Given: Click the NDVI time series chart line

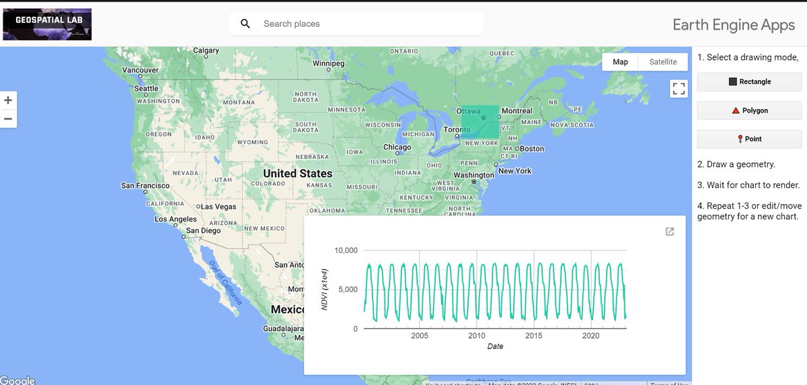Looking at the screenshot, I should (x=495, y=291).
